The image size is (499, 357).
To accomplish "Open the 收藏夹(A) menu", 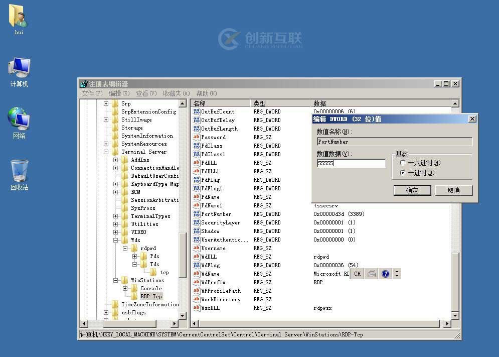I will click(177, 93).
